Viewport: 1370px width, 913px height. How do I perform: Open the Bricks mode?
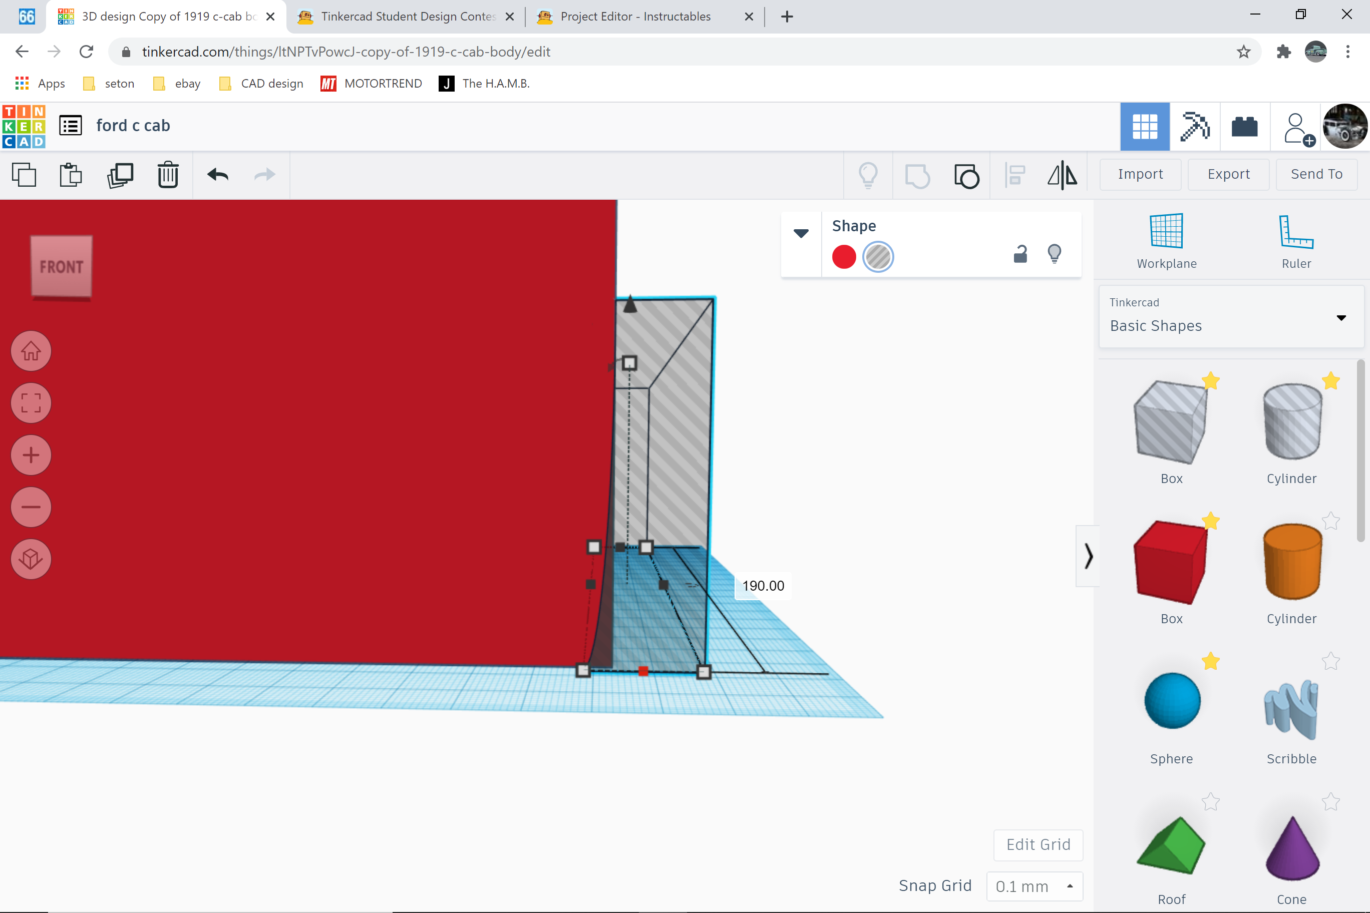click(1245, 126)
